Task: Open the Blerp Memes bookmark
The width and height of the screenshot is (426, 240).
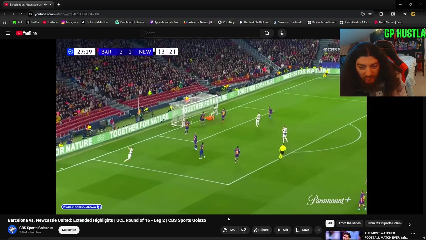Action: tap(389, 22)
